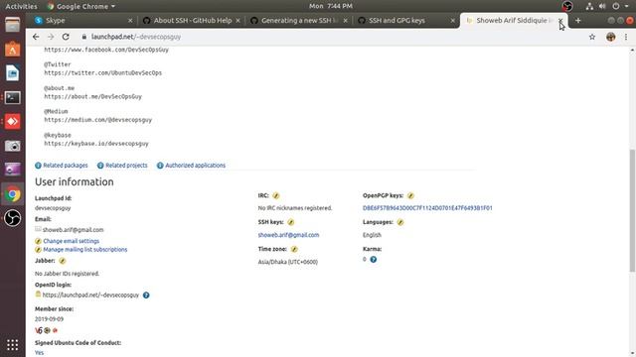This screenshot has height=357, width=636.
Task: Open the red diamond app in the dock
Action: tap(12, 121)
